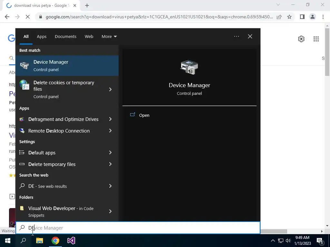Toggle Chrome side panel
The height and width of the screenshot is (247, 330).
point(302,17)
